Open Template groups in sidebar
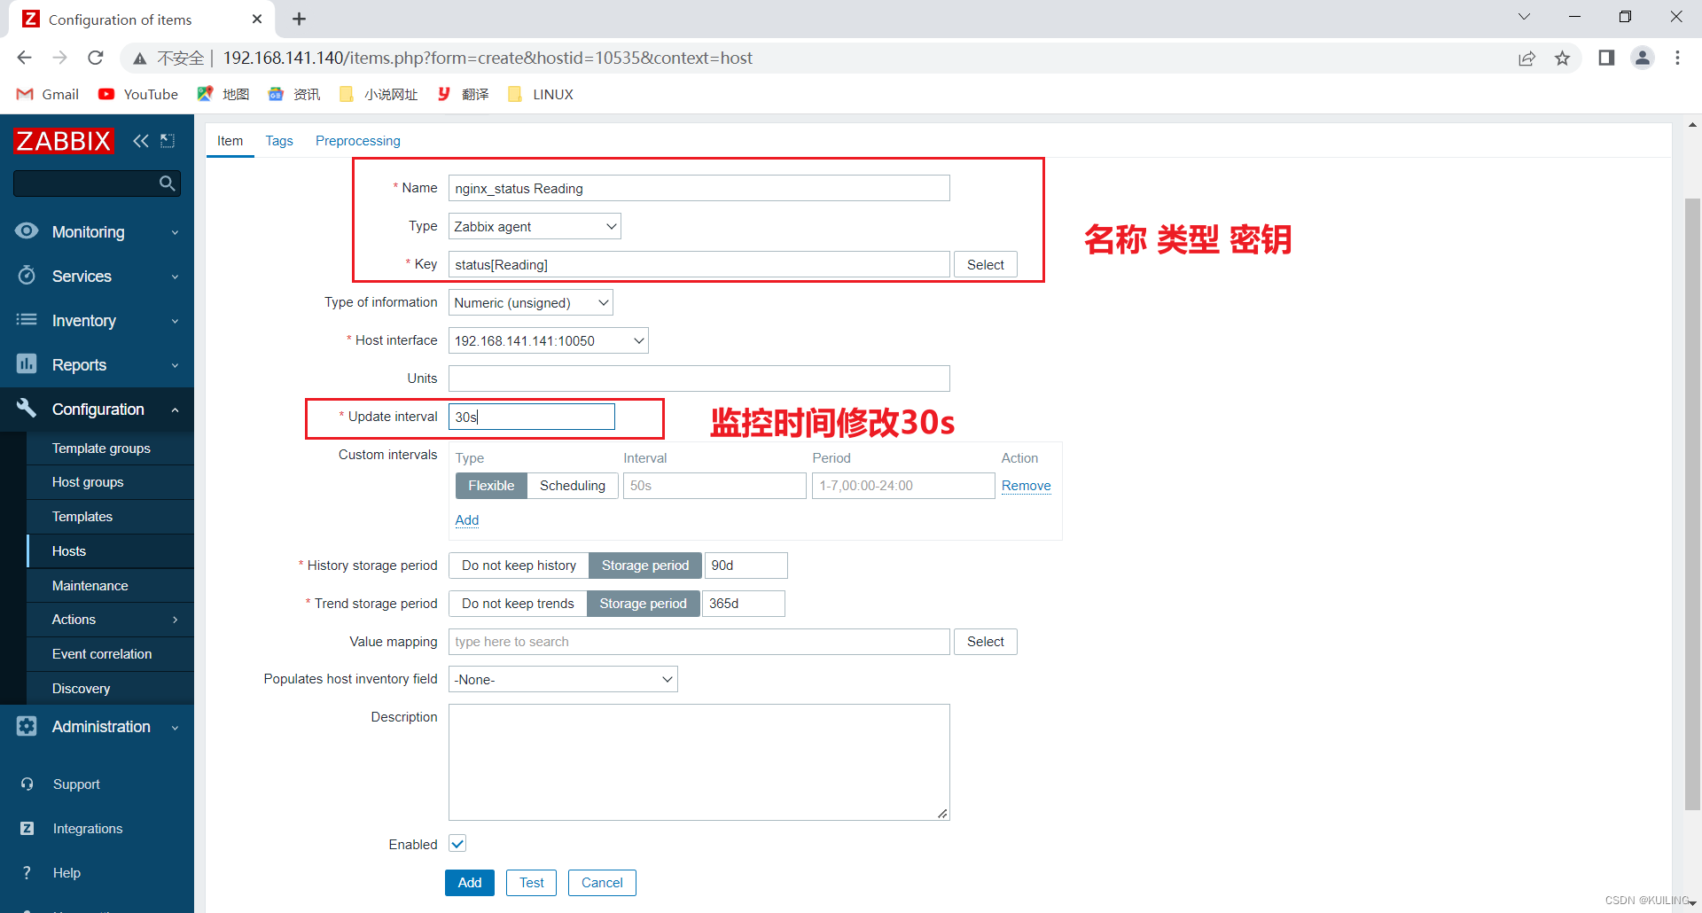Screen dimensions: 1702x913 tap(101, 448)
